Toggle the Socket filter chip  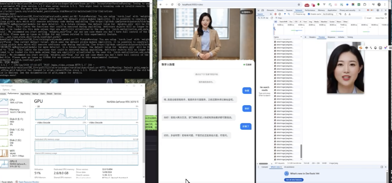click(x=332, y=22)
